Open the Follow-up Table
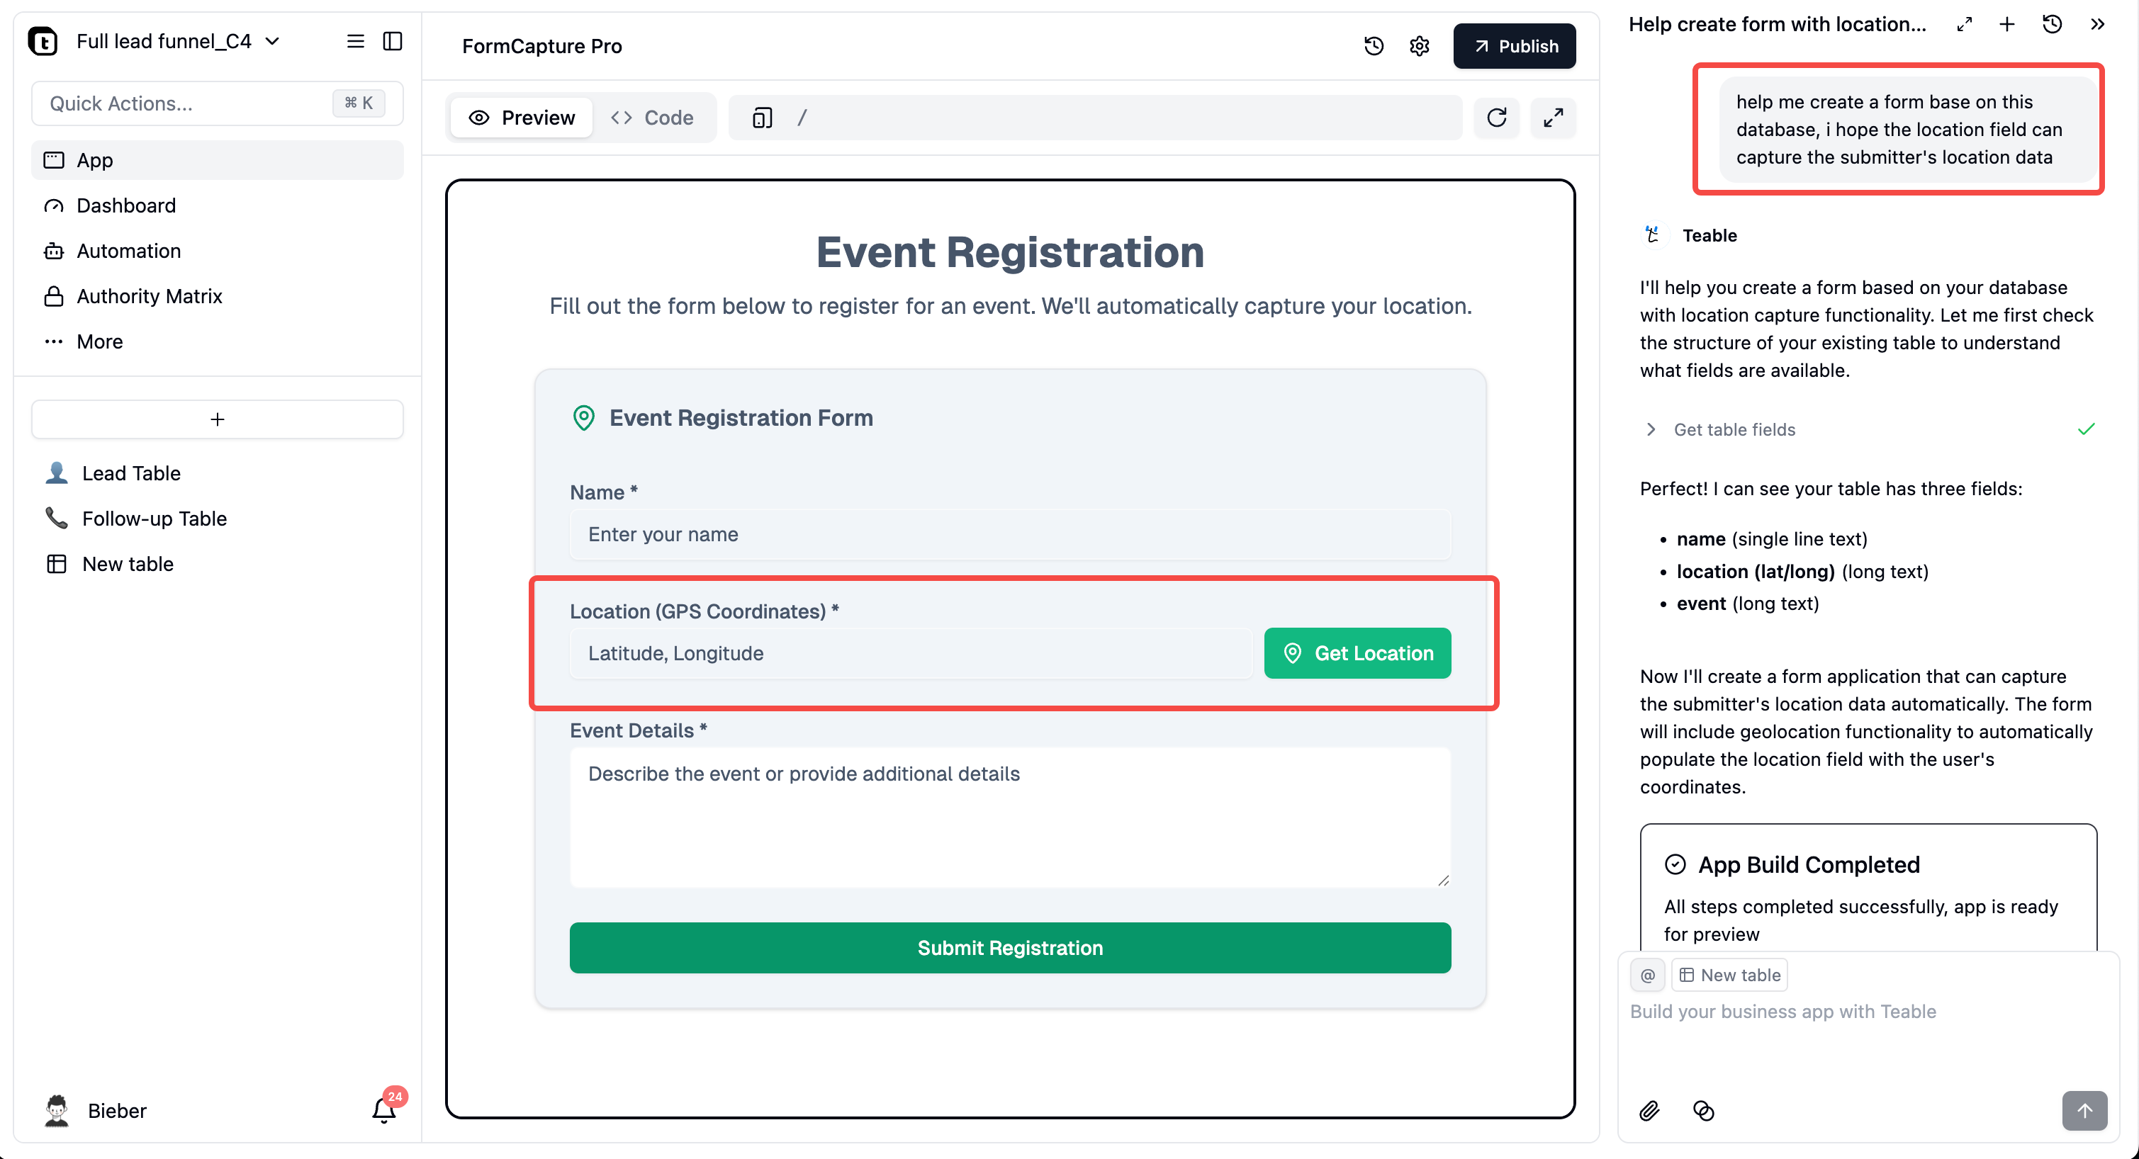This screenshot has width=2139, height=1159. pos(155,518)
